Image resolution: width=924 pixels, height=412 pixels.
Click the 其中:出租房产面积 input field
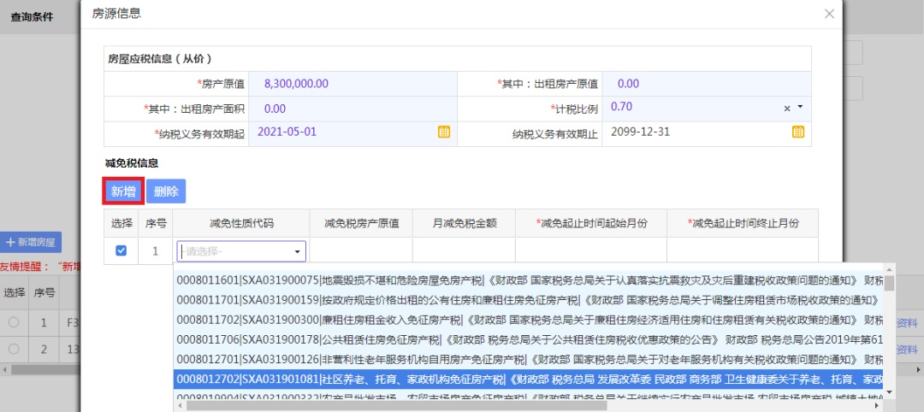coord(353,109)
